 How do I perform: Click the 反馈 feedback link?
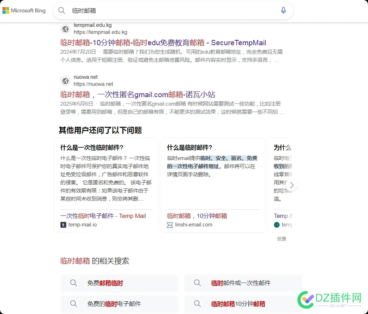[281, 239]
